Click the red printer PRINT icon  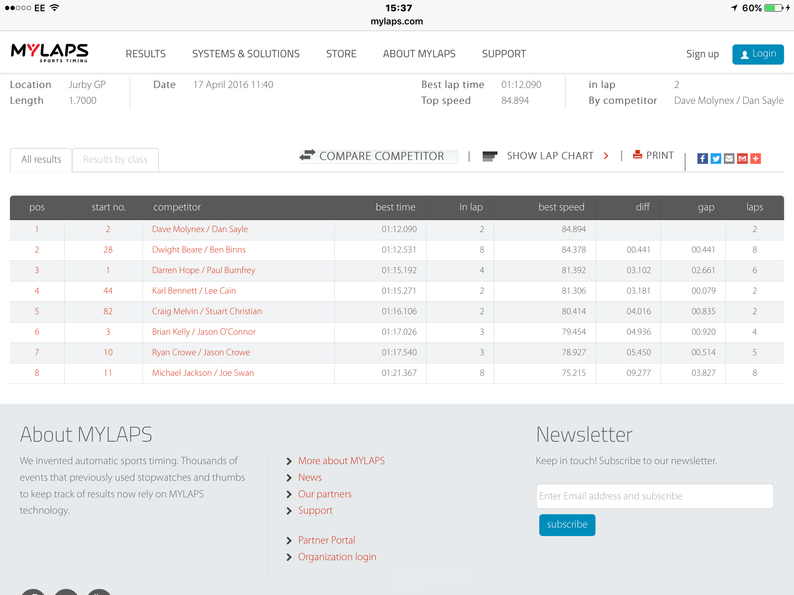tap(637, 155)
